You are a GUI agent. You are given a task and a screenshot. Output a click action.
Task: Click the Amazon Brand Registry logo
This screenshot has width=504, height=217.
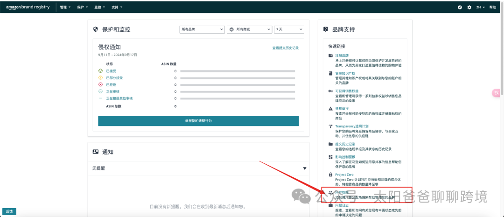pos(28,7)
